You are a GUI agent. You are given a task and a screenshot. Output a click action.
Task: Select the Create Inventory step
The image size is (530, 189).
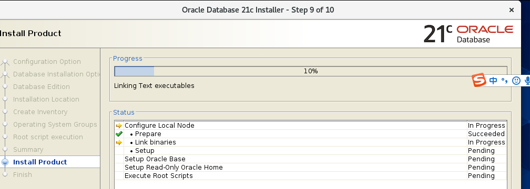pos(40,112)
